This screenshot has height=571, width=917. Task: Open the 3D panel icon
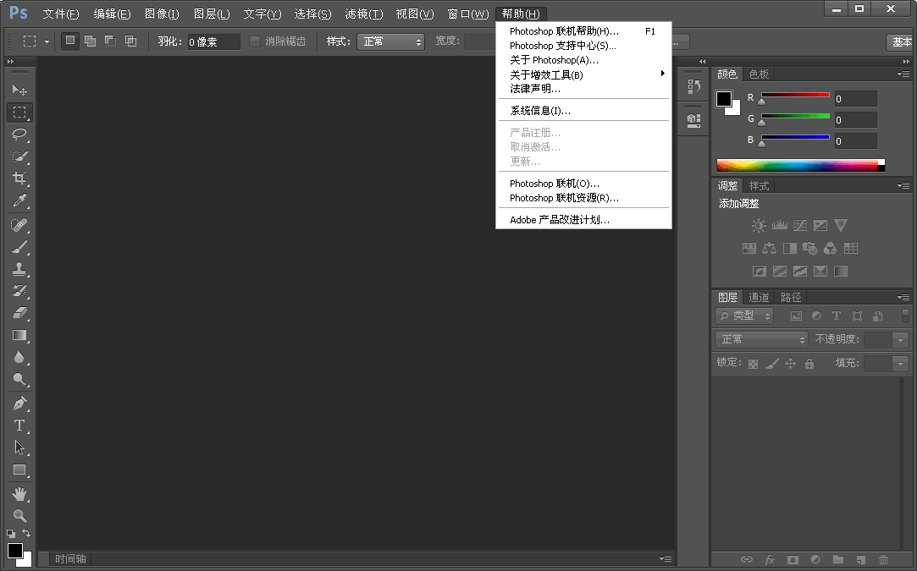[693, 120]
